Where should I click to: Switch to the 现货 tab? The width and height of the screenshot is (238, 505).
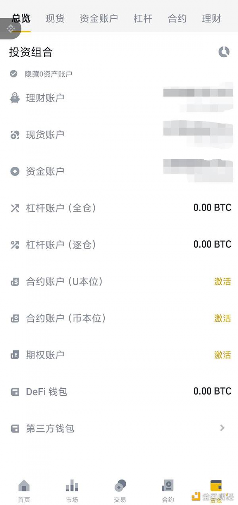[55, 18]
